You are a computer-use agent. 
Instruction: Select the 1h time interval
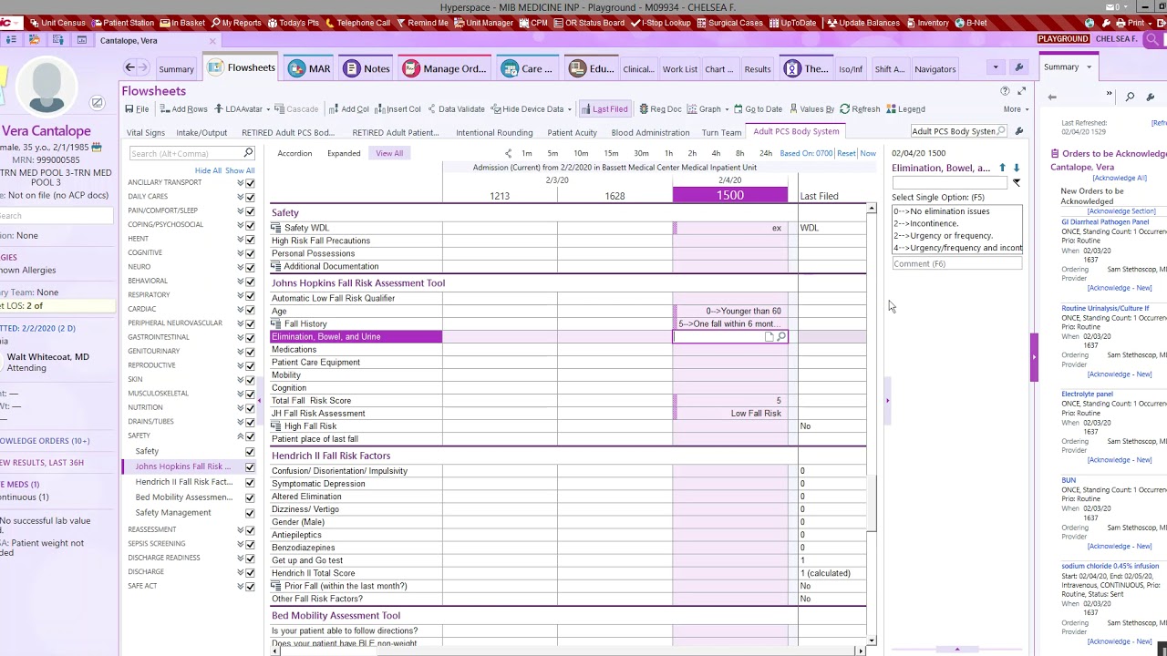coord(668,153)
